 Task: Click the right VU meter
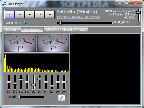(53, 43)
